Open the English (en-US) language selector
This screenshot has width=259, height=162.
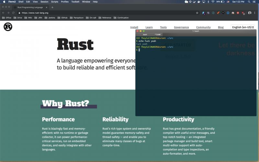pos(242,27)
